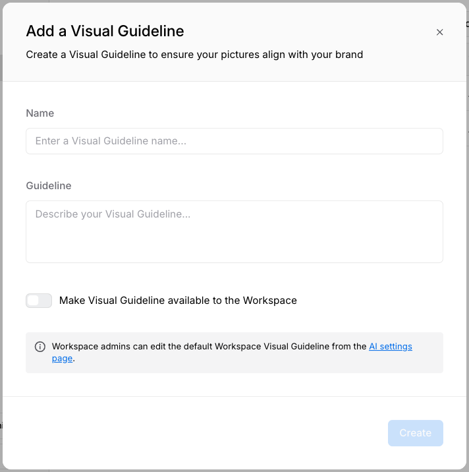The height and width of the screenshot is (472, 469).
Task: Click the info circle icon in notice
Action: (40, 347)
